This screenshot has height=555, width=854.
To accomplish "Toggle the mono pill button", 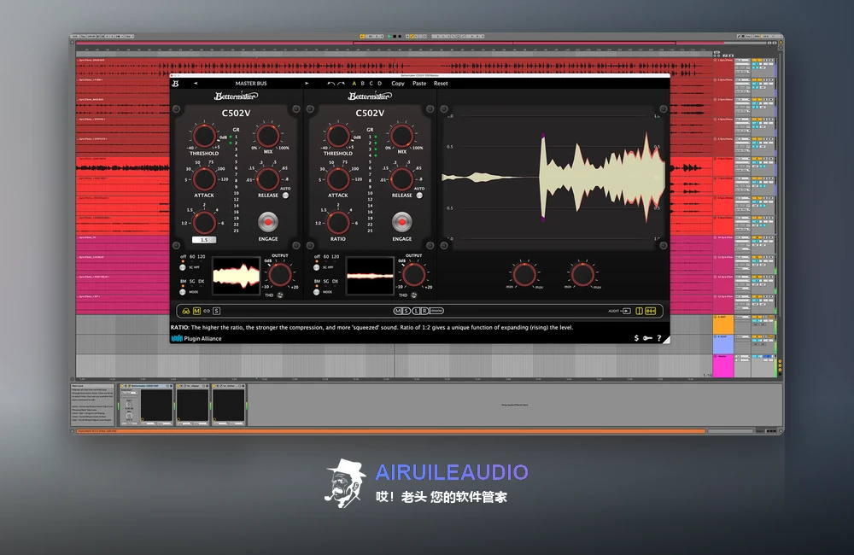I will 436,311.
